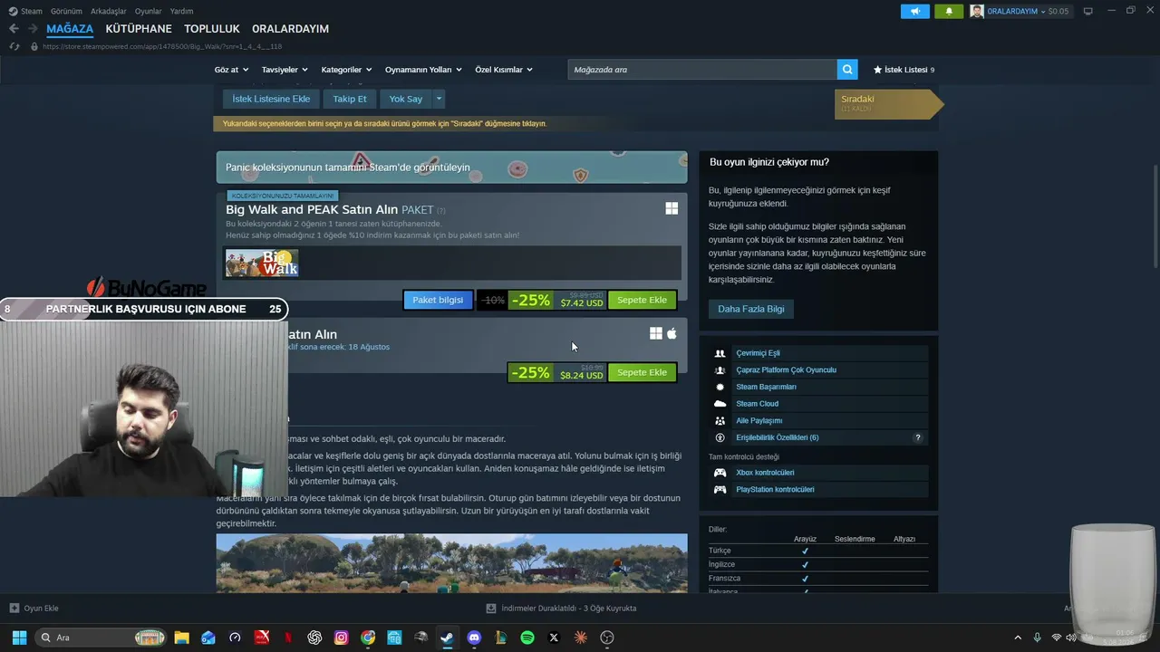Open the Görünüm menu
This screenshot has height=652, width=1160.
[66, 11]
